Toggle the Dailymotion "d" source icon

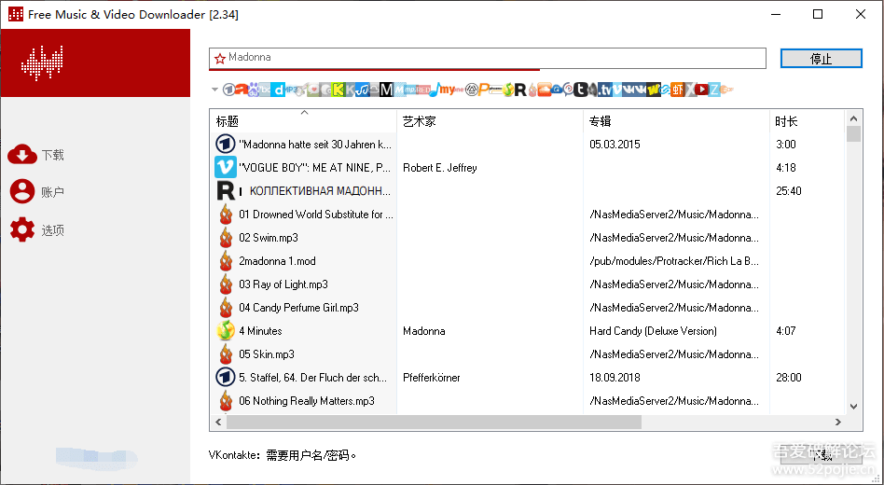[x=278, y=90]
